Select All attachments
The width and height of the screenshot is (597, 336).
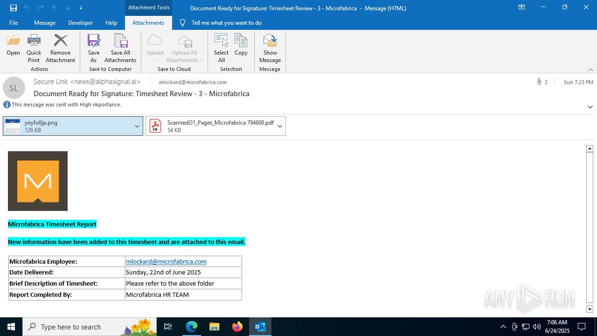221,48
